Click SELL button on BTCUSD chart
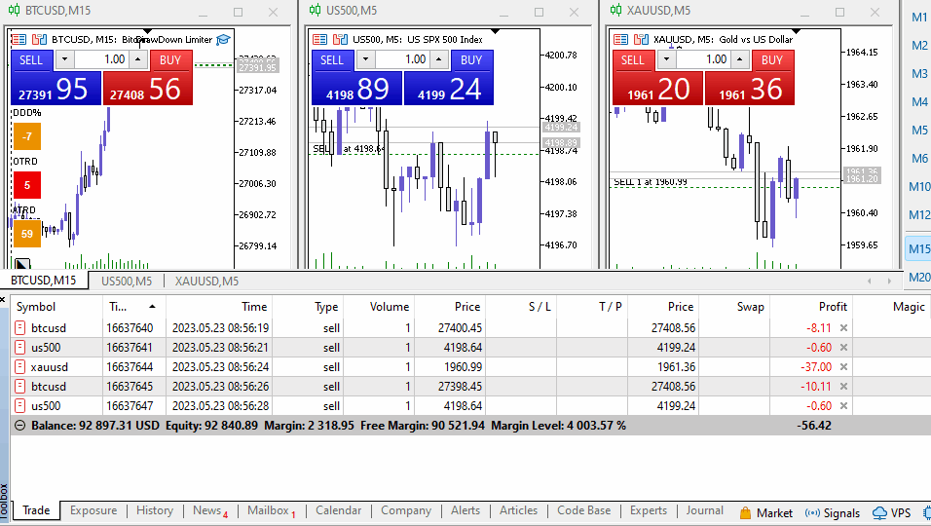Viewport: 931px width, 526px height. click(31, 60)
